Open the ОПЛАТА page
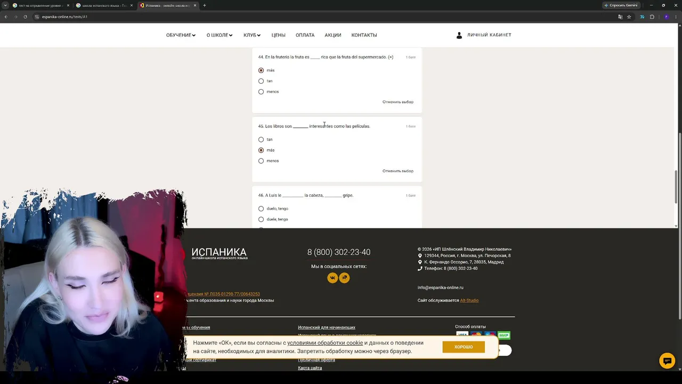This screenshot has width=682, height=384. click(305, 35)
